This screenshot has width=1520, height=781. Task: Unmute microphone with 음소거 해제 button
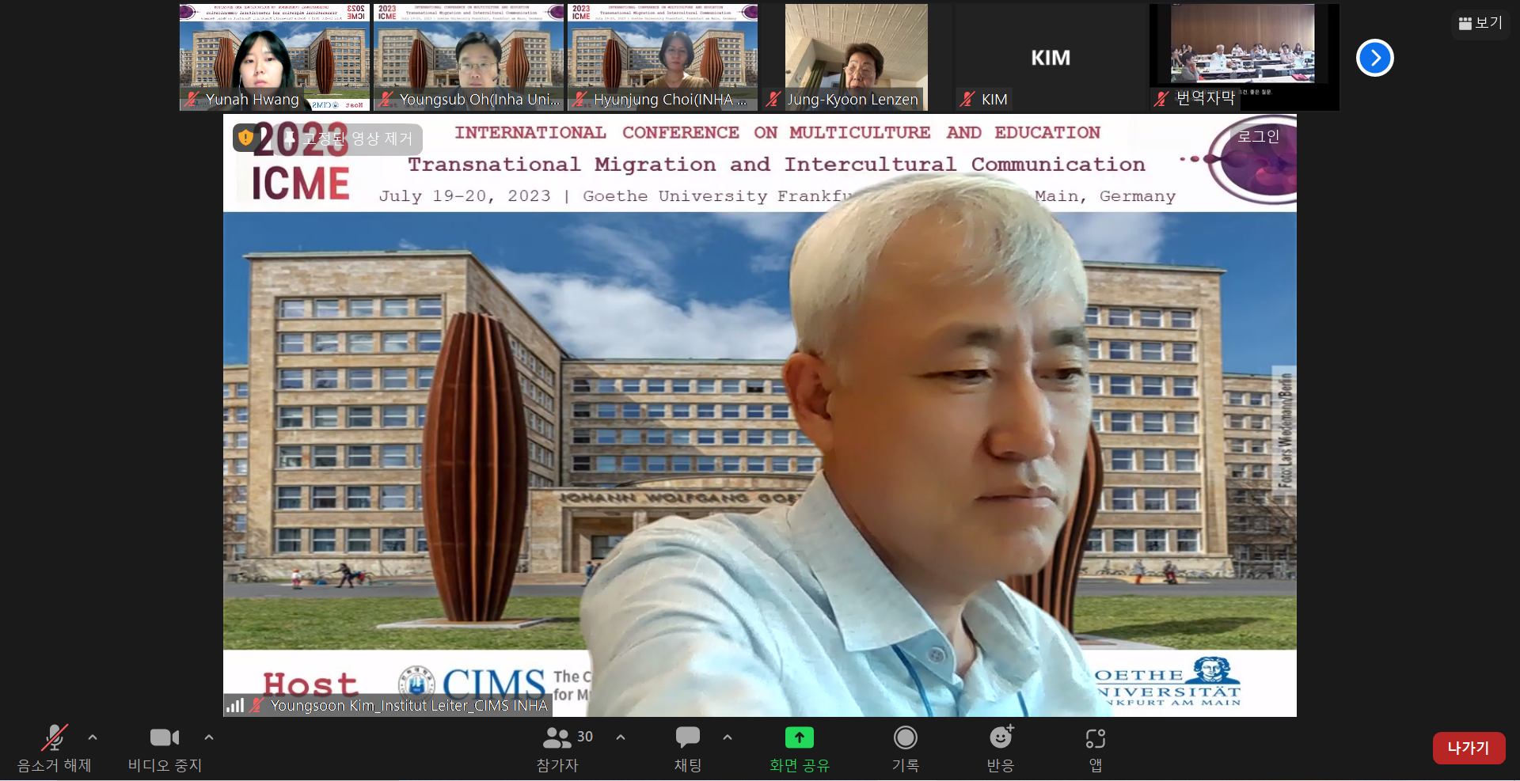(55, 748)
